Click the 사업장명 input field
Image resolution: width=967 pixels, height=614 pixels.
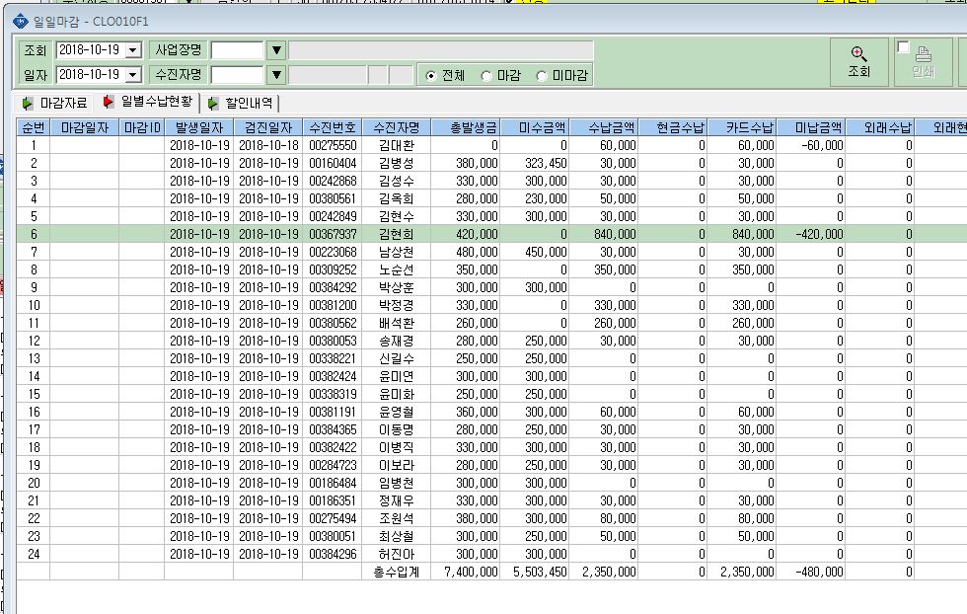tap(238, 50)
